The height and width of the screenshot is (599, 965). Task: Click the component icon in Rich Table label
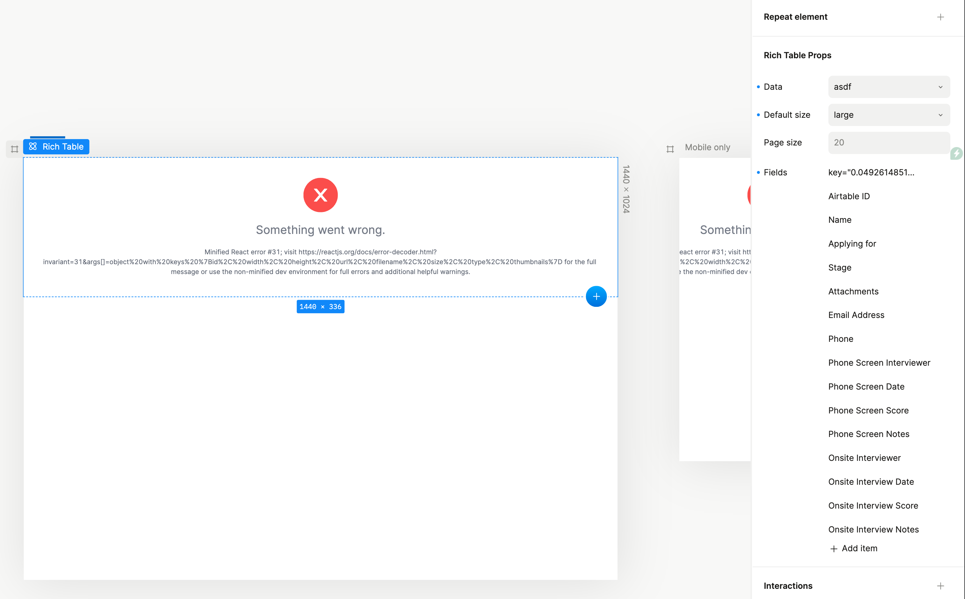[x=33, y=147]
